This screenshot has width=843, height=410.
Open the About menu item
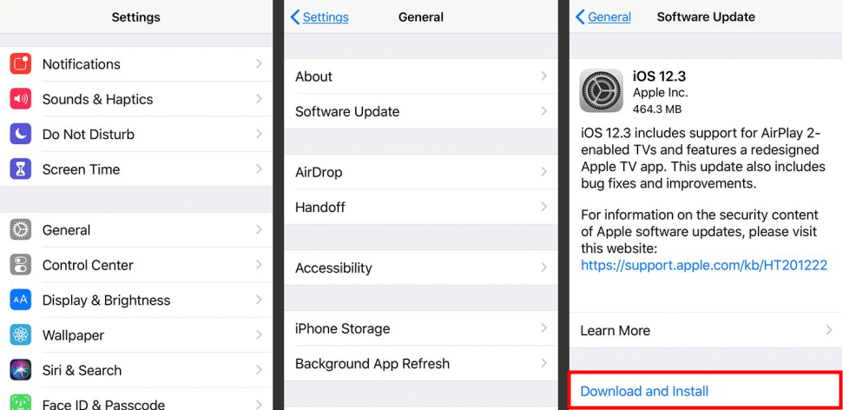[421, 76]
